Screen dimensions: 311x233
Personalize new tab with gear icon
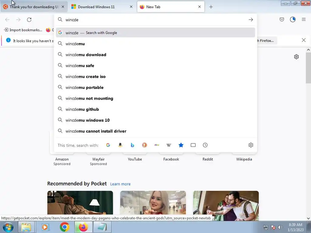coord(296,57)
